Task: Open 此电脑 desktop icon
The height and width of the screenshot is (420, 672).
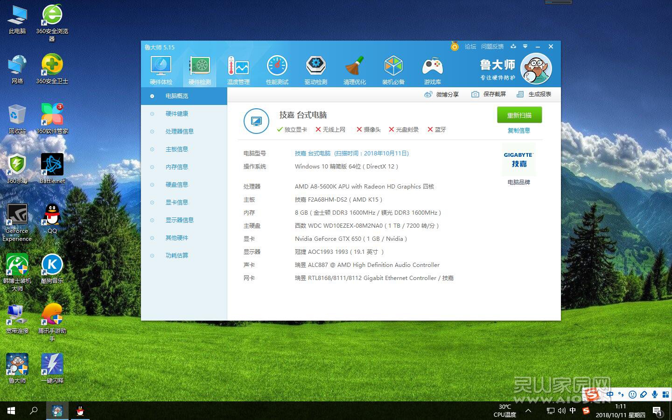Action: click(x=17, y=20)
